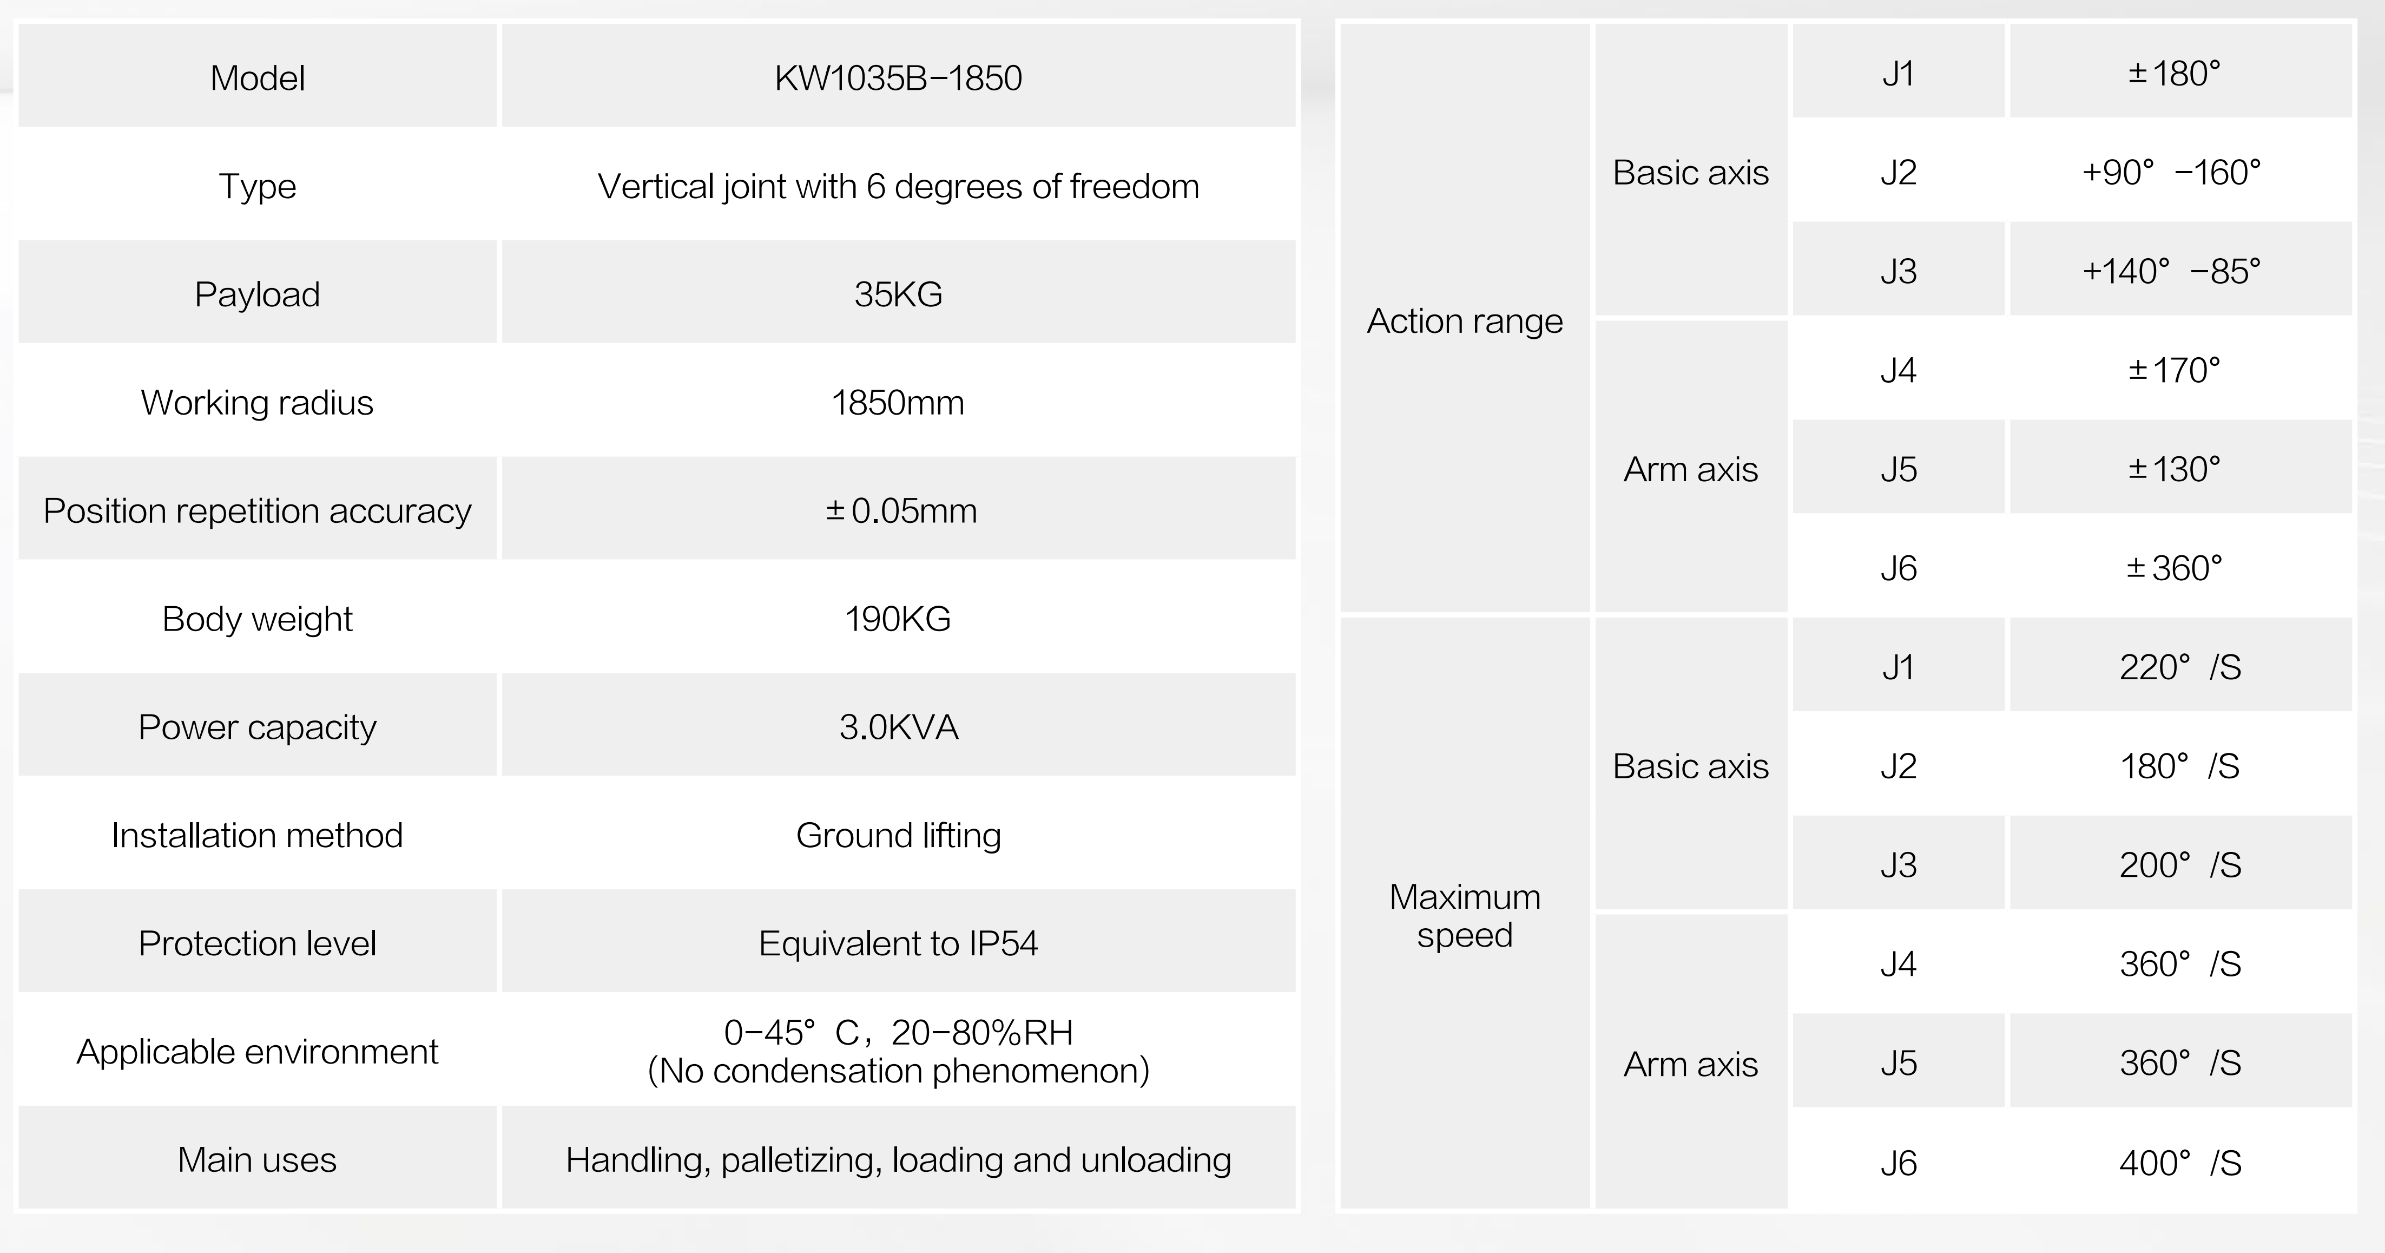The width and height of the screenshot is (2385, 1253).
Task: Select the 220°/S J1 speed value
Action: (2180, 665)
